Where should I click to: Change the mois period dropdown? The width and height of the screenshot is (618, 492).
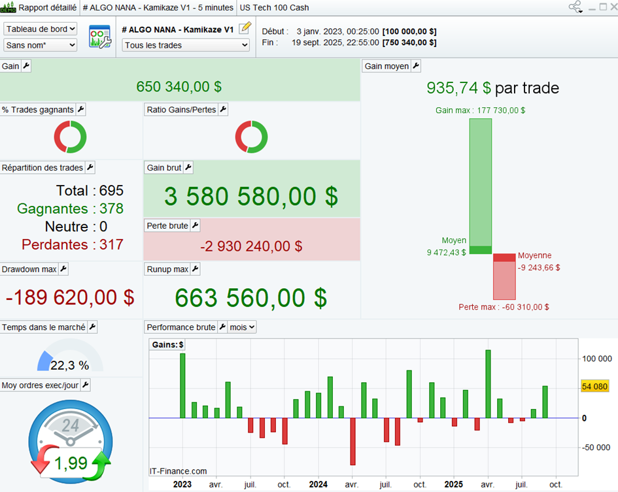tap(242, 327)
